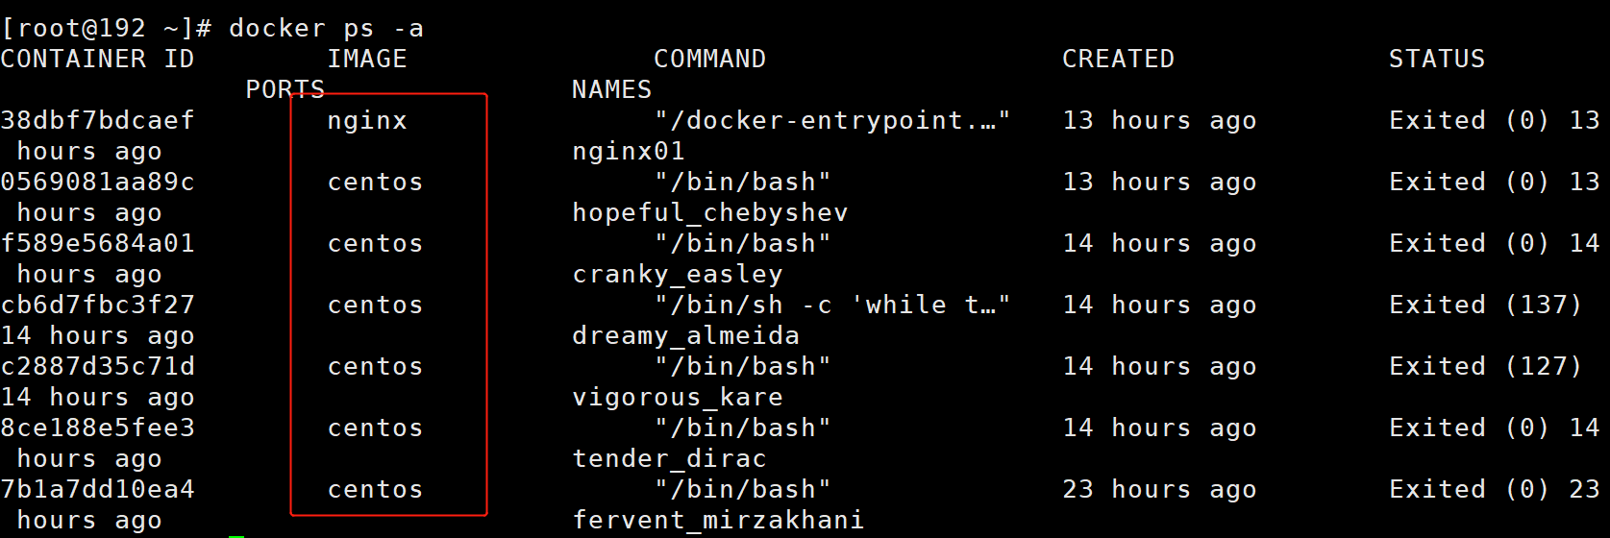Select container ID cb6d7fbc3f27
This screenshot has width=1610, height=538.
[97, 305]
